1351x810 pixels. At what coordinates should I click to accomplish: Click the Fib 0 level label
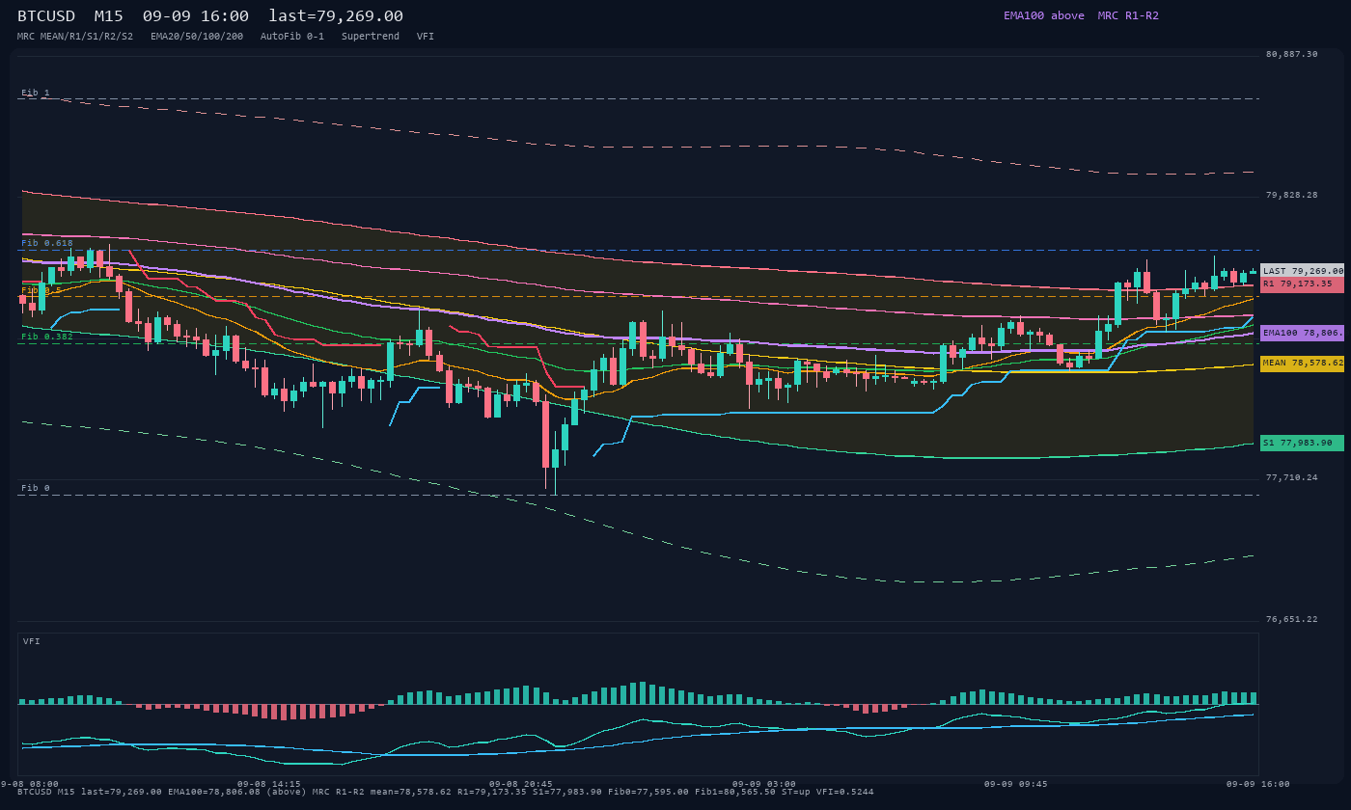click(36, 488)
